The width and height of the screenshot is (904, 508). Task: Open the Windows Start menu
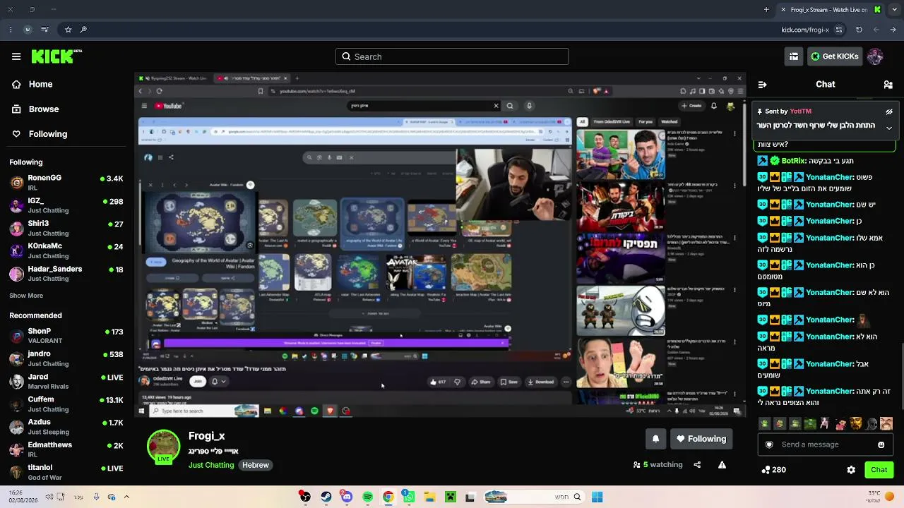tap(597, 497)
